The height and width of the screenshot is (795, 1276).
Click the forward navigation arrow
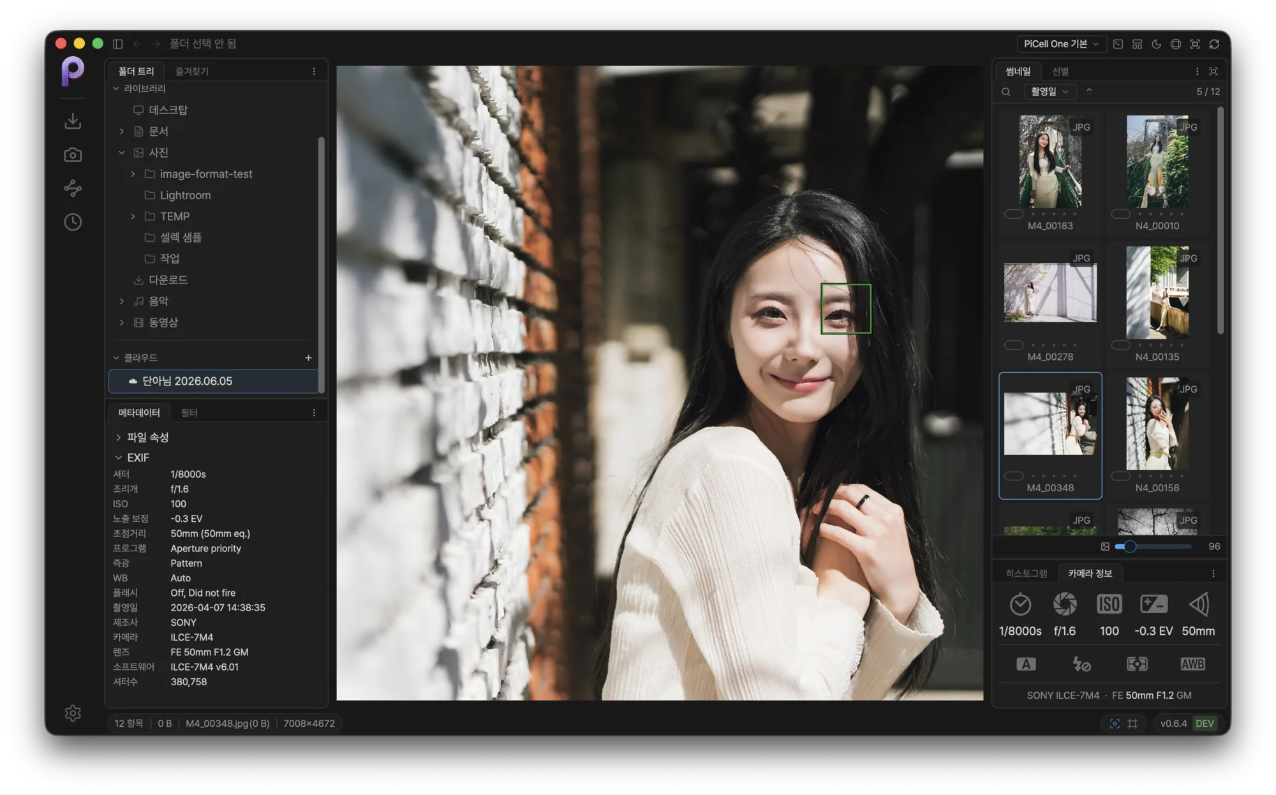[156, 43]
